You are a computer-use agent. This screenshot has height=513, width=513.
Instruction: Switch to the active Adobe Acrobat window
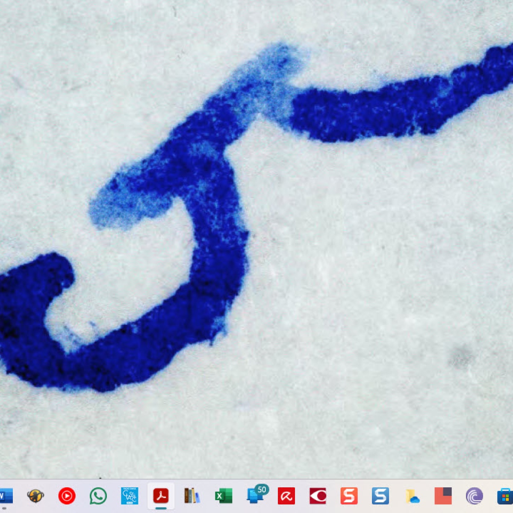point(161,496)
